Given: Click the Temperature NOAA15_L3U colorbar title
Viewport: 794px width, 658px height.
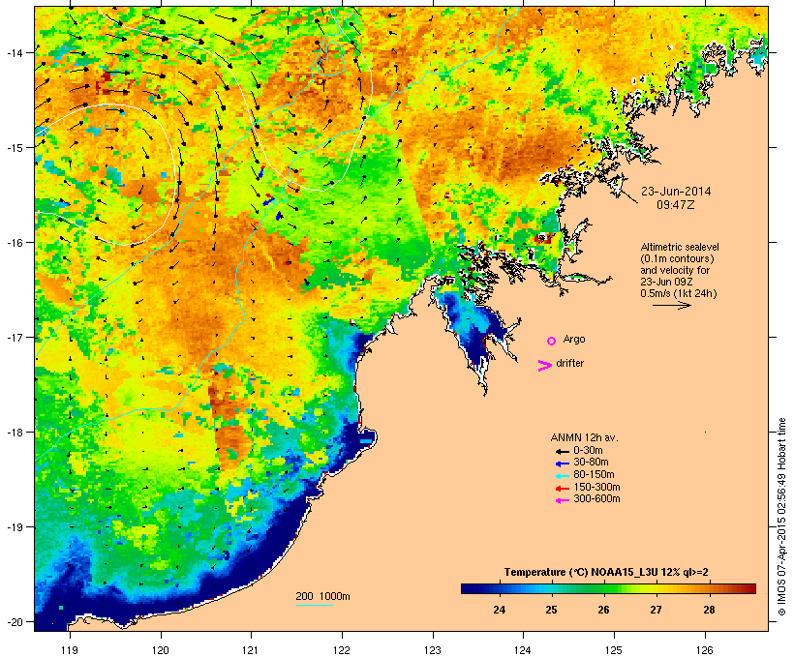Looking at the screenshot, I should 606,573.
